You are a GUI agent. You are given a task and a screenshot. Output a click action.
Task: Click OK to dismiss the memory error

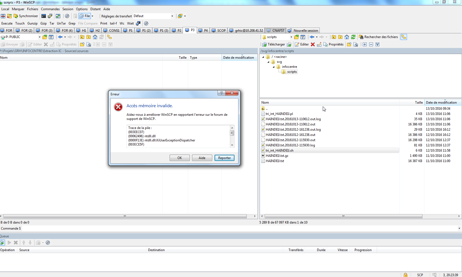(x=180, y=158)
